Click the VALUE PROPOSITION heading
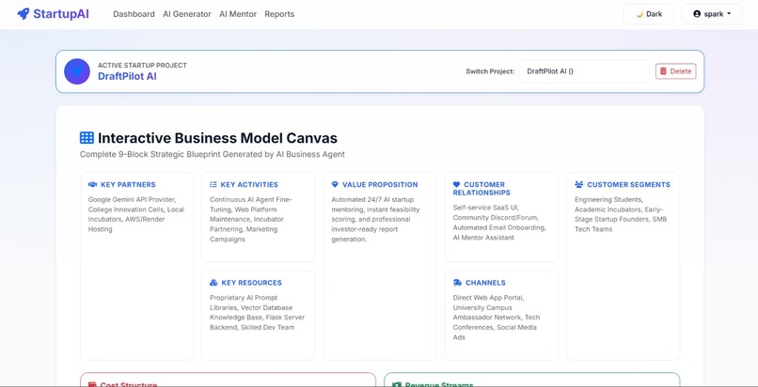The image size is (758, 387). (380, 184)
